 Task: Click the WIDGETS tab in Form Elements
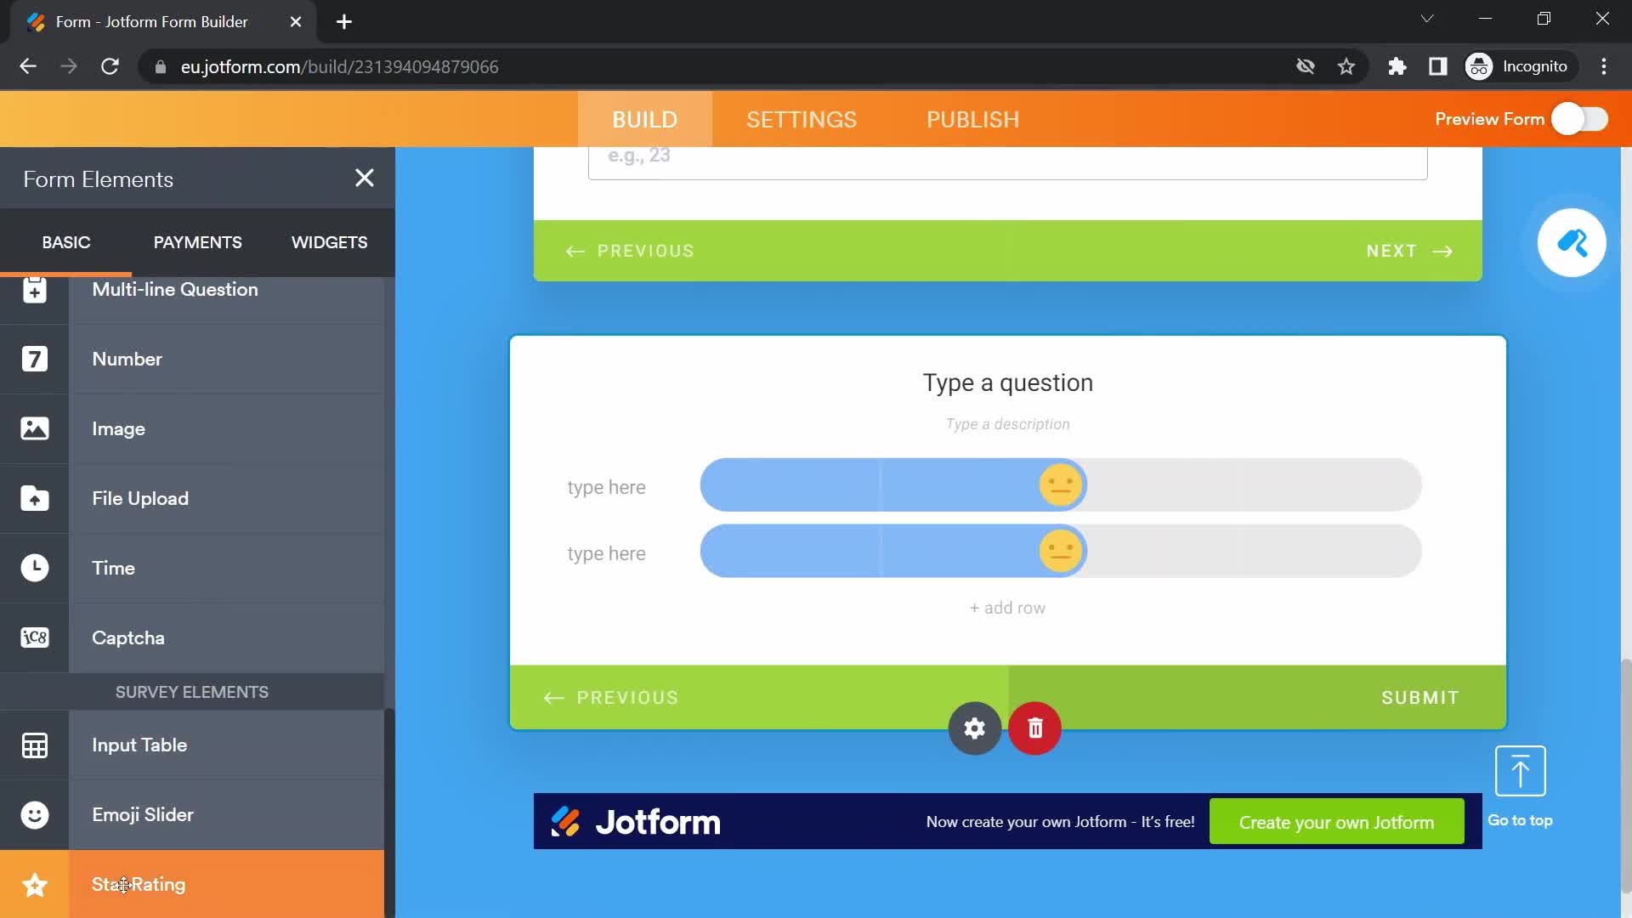pyautogui.click(x=330, y=242)
